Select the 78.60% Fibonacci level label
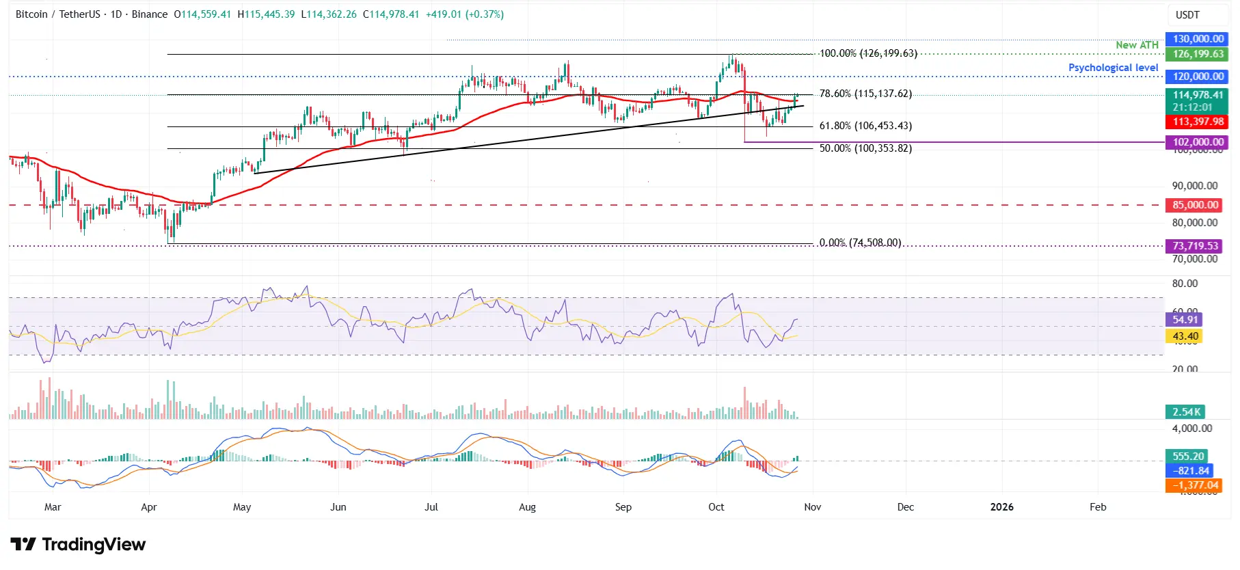1240x570 pixels. 865,94
